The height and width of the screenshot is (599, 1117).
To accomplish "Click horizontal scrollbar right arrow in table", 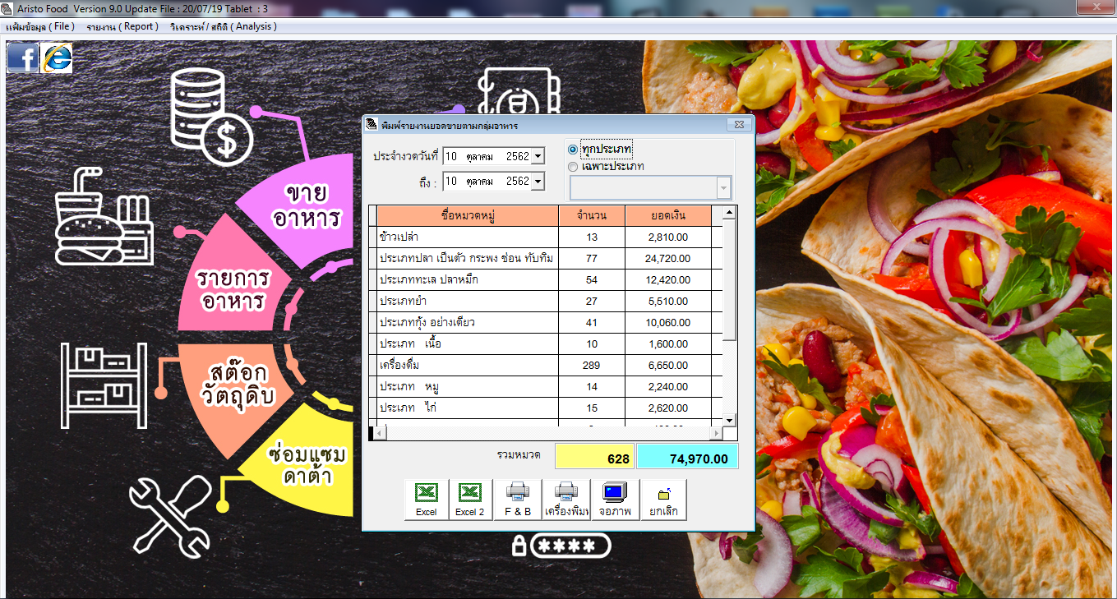I will point(715,432).
